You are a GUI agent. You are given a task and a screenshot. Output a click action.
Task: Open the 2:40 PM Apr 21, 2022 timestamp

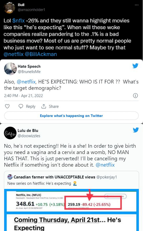(24, 96)
